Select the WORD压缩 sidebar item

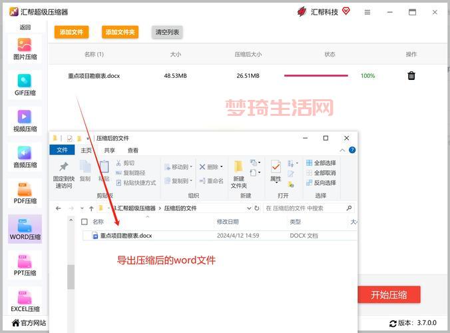(25, 229)
